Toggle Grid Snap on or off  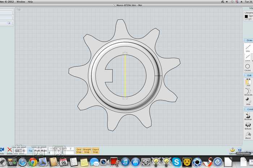pyautogui.click(x=79, y=151)
